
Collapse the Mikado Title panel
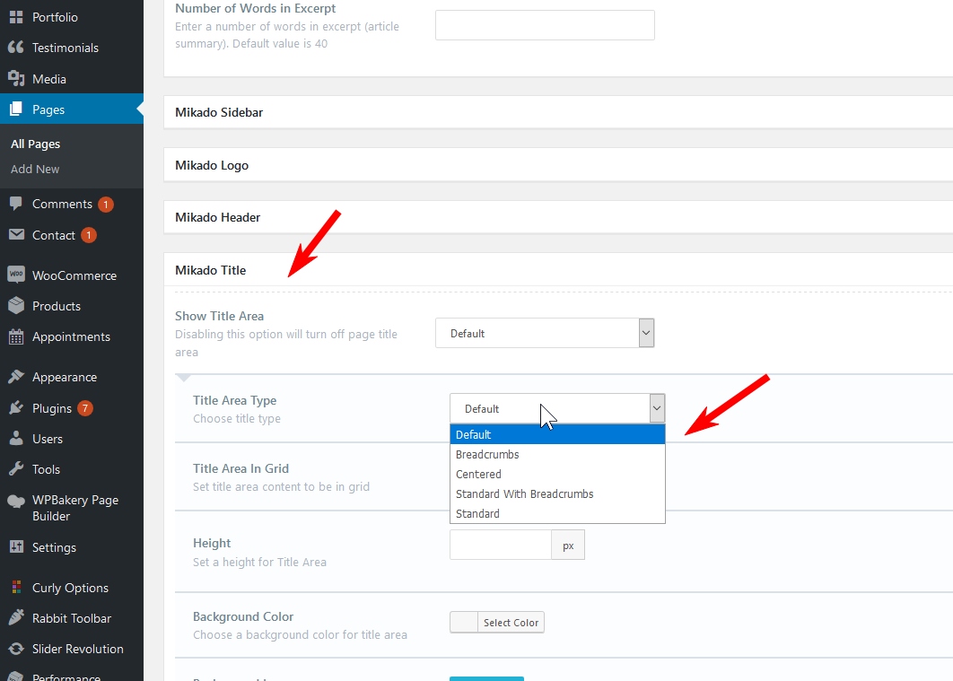pyautogui.click(x=558, y=270)
